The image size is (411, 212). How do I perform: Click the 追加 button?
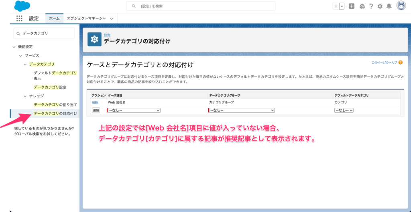96,111
